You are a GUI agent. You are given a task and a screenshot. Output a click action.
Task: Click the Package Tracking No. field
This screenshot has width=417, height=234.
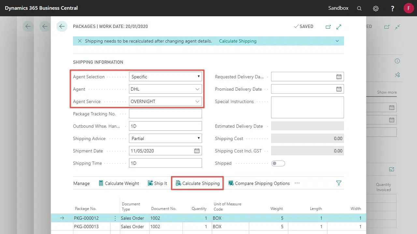tap(165, 114)
